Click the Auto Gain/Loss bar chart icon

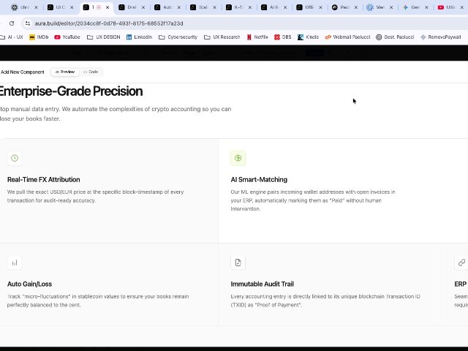click(x=14, y=263)
